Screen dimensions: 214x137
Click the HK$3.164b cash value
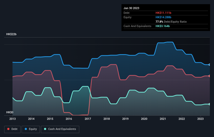point(163,26)
